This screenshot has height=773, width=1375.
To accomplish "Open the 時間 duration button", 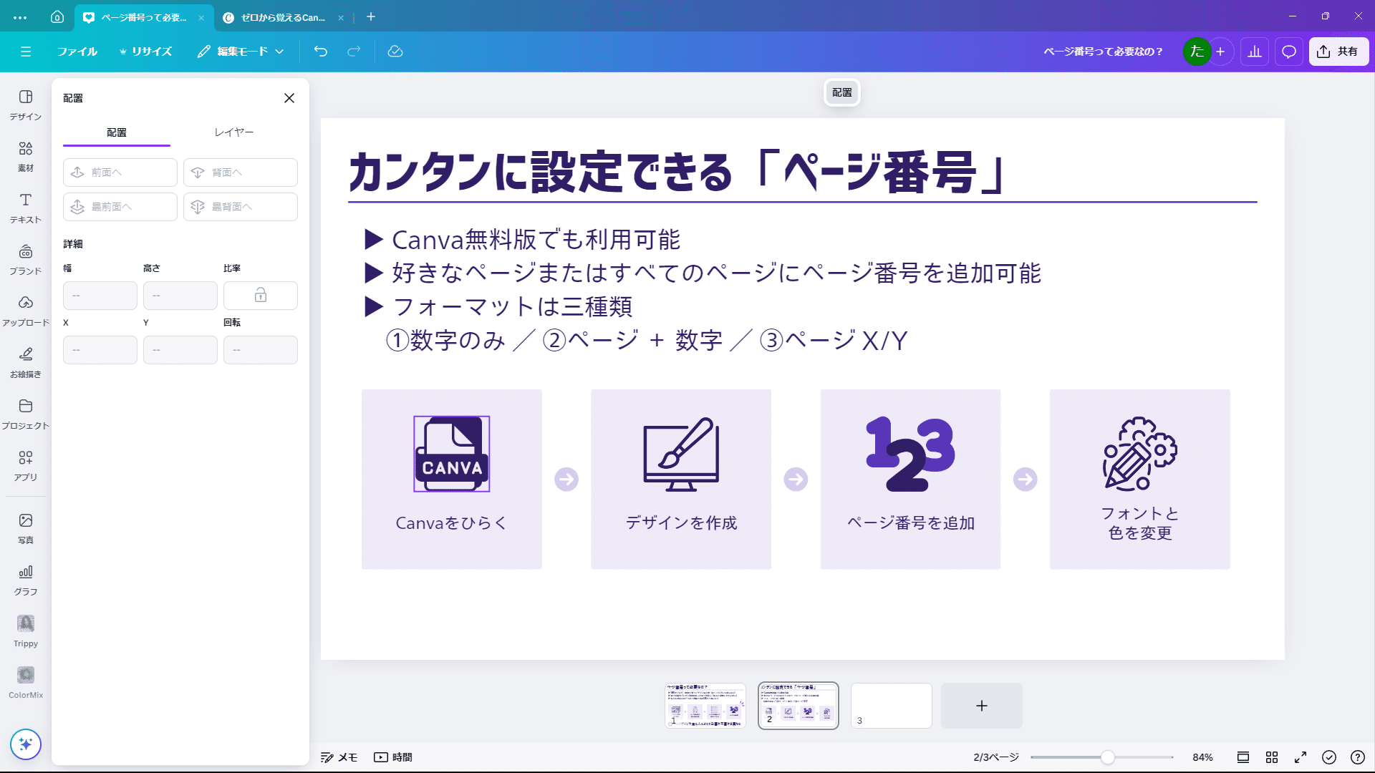I will [393, 757].
